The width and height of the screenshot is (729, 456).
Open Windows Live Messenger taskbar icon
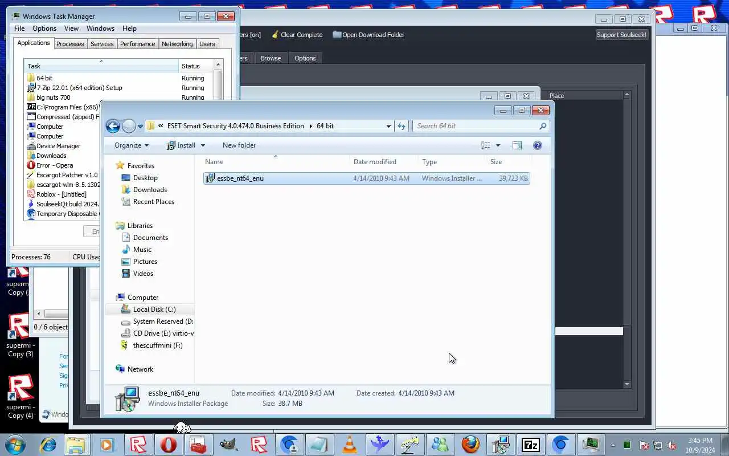point(440,444)
